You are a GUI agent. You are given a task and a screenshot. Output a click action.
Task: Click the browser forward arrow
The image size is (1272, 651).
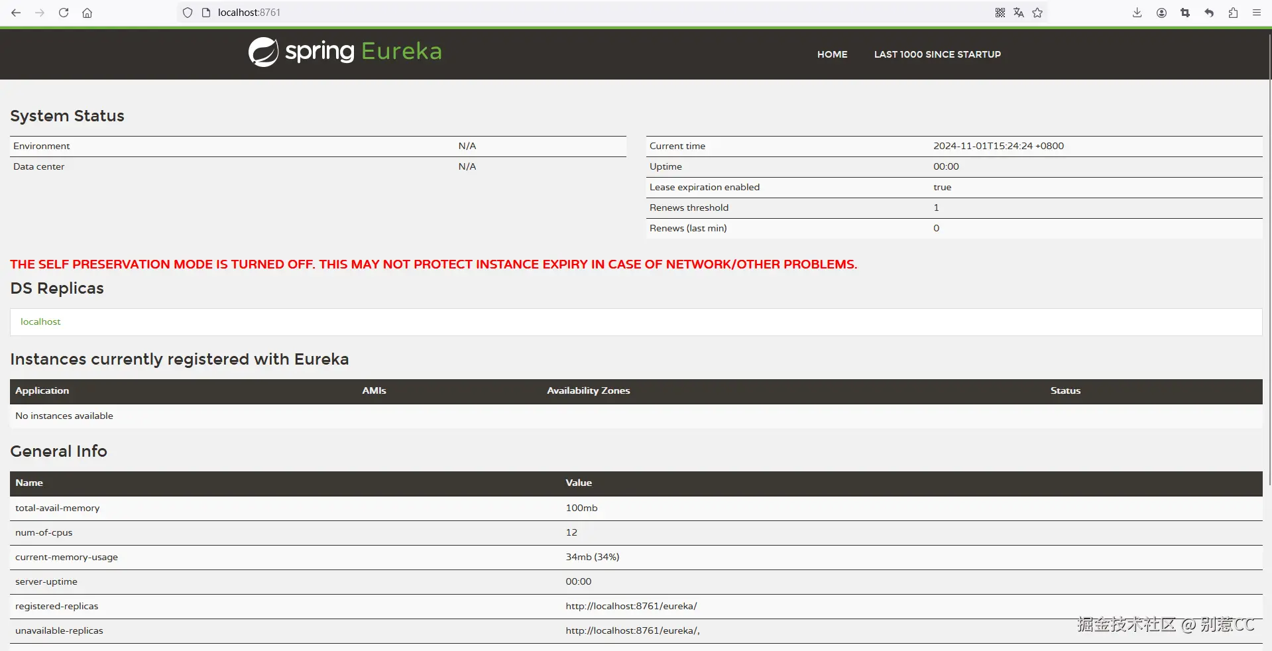coord(40,13)
